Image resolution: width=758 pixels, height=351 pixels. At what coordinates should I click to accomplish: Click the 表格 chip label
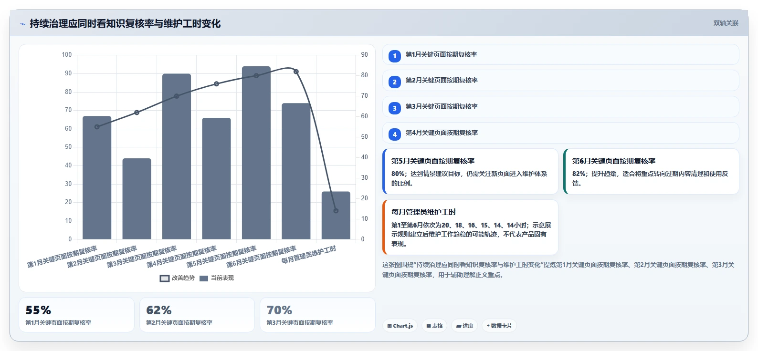[438, 326]
